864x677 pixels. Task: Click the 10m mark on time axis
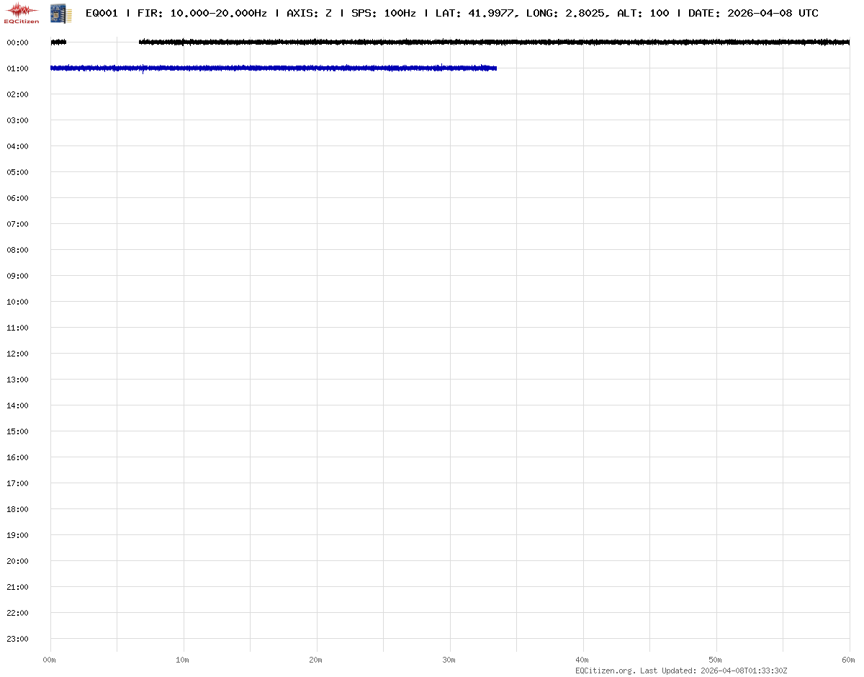point(183,660)
